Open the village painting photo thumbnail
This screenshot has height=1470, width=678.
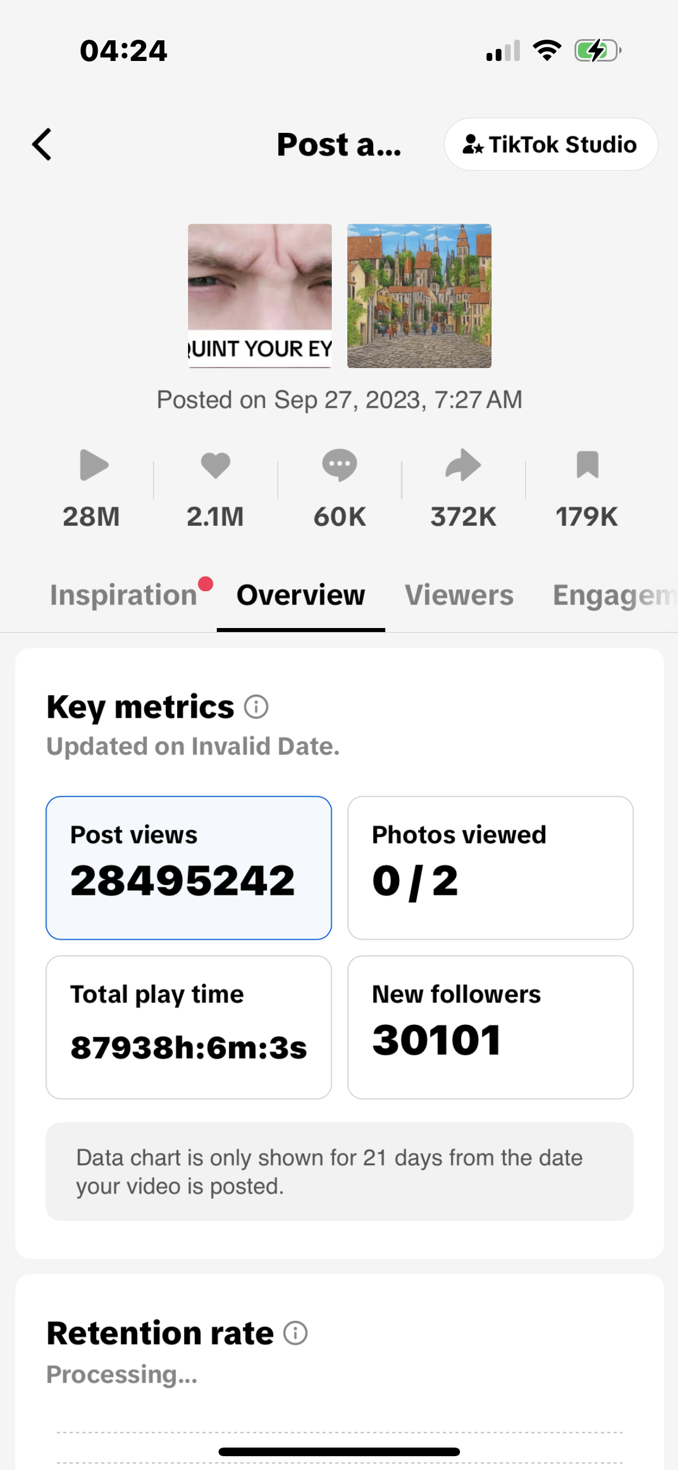point(419,296)
